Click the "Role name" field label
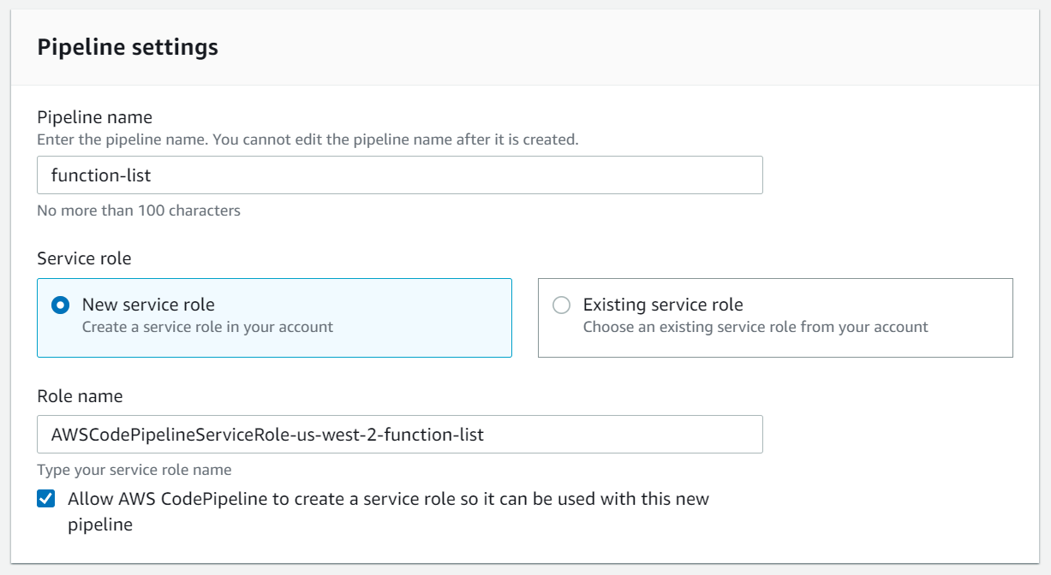This screenshot has height=575, width=1051. pyautogui.click(x=80, y=396)
